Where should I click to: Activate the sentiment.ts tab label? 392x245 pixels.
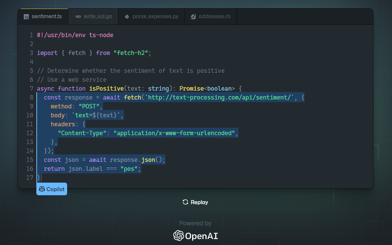pos(47,17)
